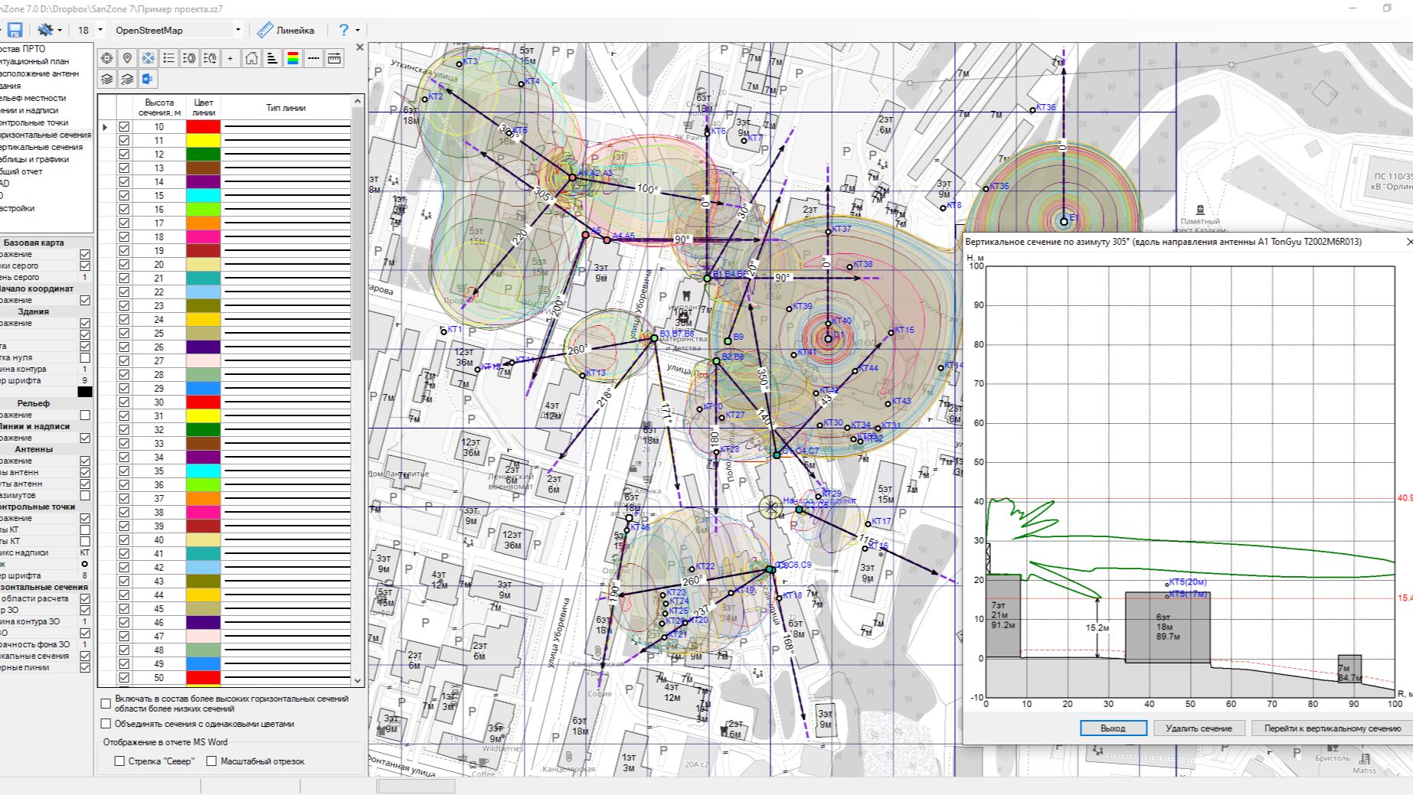Click the rainbow color stripes icon
Viewport: 1413px width, 795px height.
293,58
